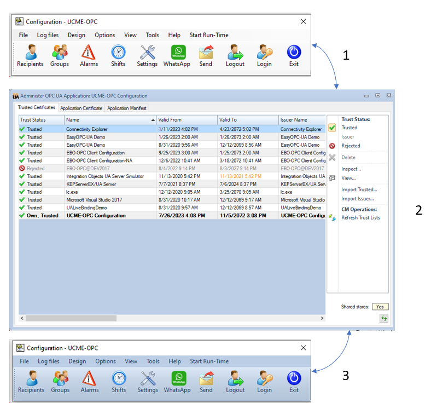Open WhatsApp in the top Configuration window
Image resolution: width=431 pixels, height=408 pixels.
(x=177, y=56)
